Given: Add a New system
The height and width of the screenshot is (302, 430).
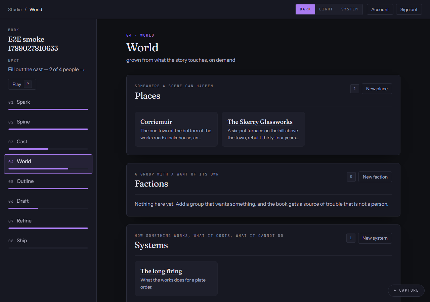Looking at the screenshot, I should 375,238.
